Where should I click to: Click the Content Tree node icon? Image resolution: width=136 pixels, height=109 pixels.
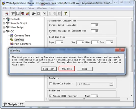(12, 35)
